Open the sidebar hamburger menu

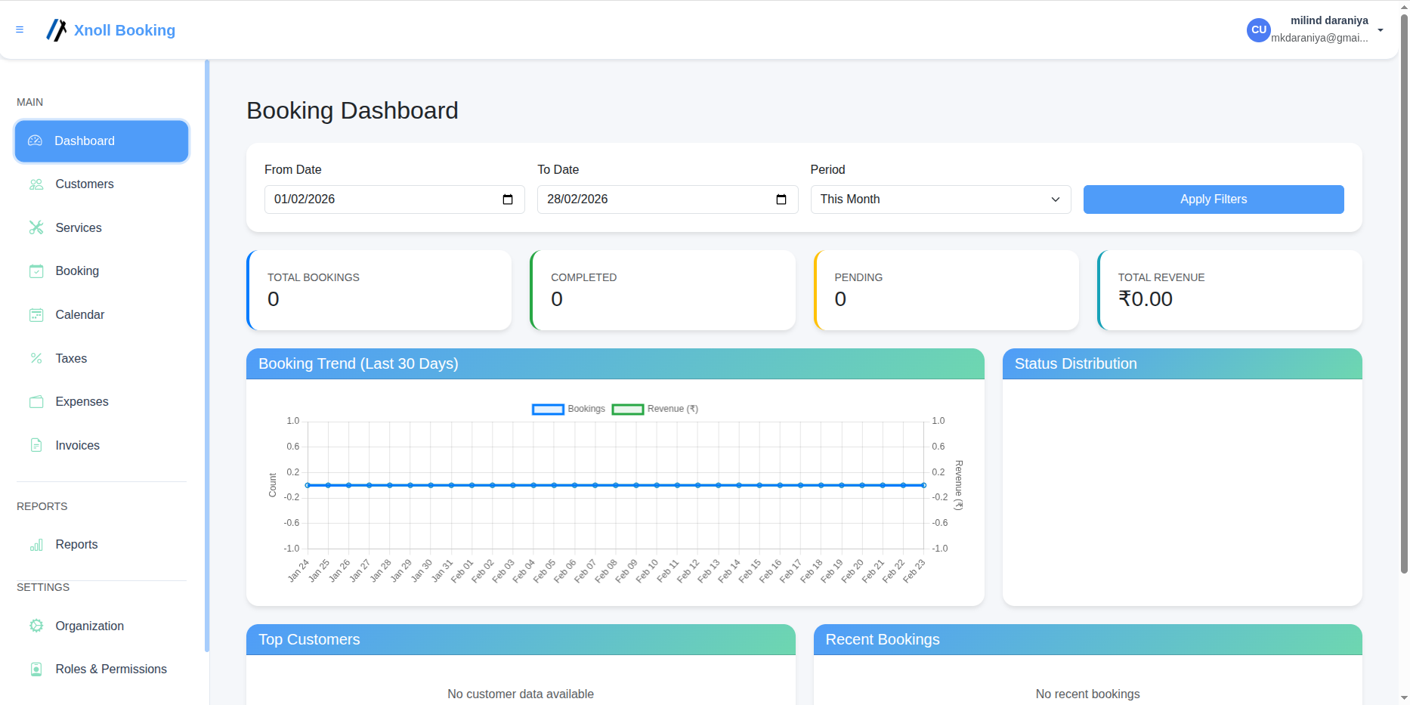click(20, 29)
